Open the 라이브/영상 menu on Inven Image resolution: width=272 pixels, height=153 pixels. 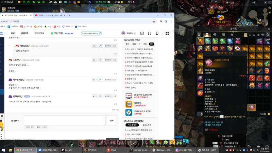click(x=39, y=33)
